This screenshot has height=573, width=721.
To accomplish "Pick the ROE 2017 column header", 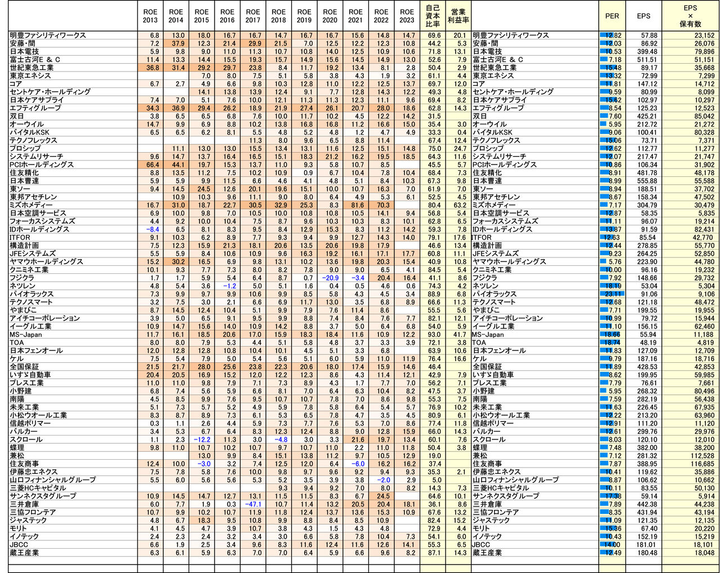I will coord(253,16).
